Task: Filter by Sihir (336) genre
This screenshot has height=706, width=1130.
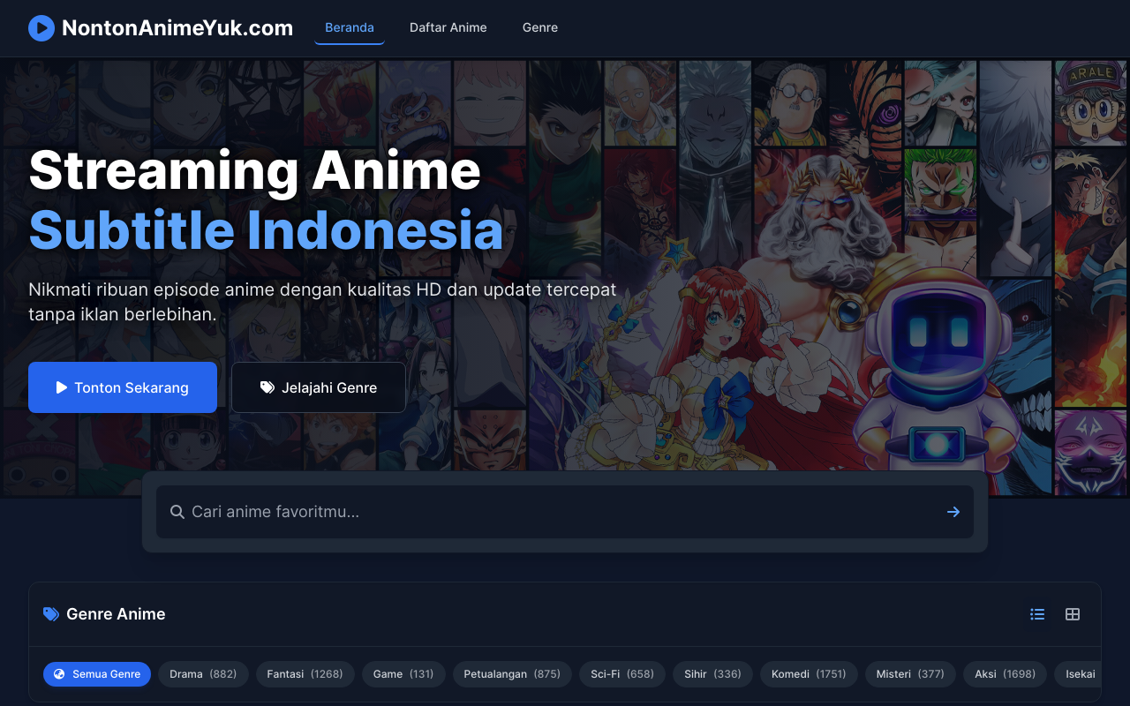Action: pos(712,674)
